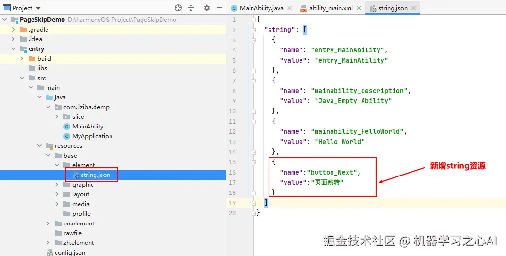This screenshot has height=256, width=506.
Task: Open the Project view dropdown
Action: click(x=38, y=8)
